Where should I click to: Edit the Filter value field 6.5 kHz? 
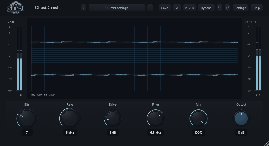[x=156, y=133]
